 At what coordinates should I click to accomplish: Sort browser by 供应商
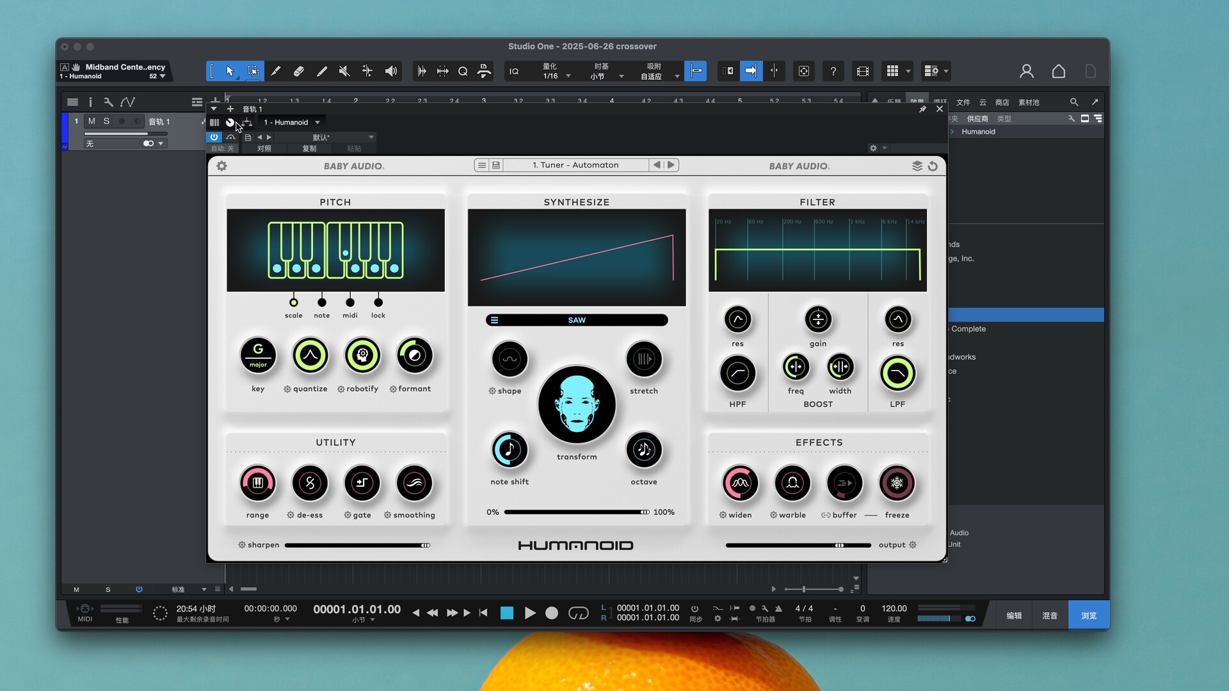click(977, 119)
